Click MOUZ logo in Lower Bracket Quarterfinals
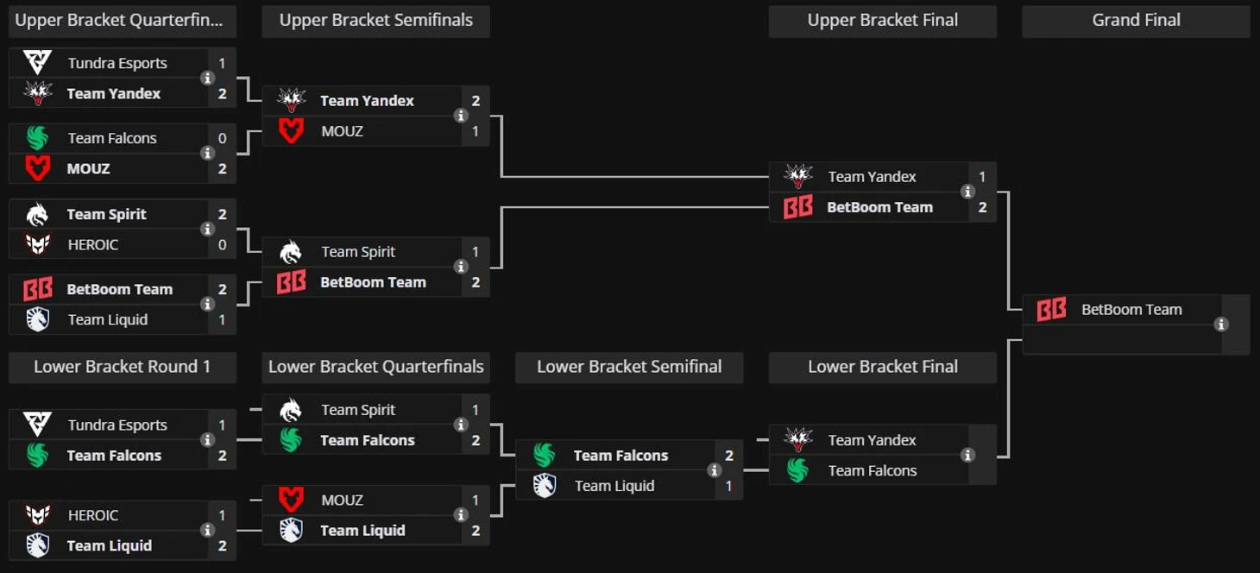The height and width of the screenshot is (573, 1260). (x=291, y=500)
